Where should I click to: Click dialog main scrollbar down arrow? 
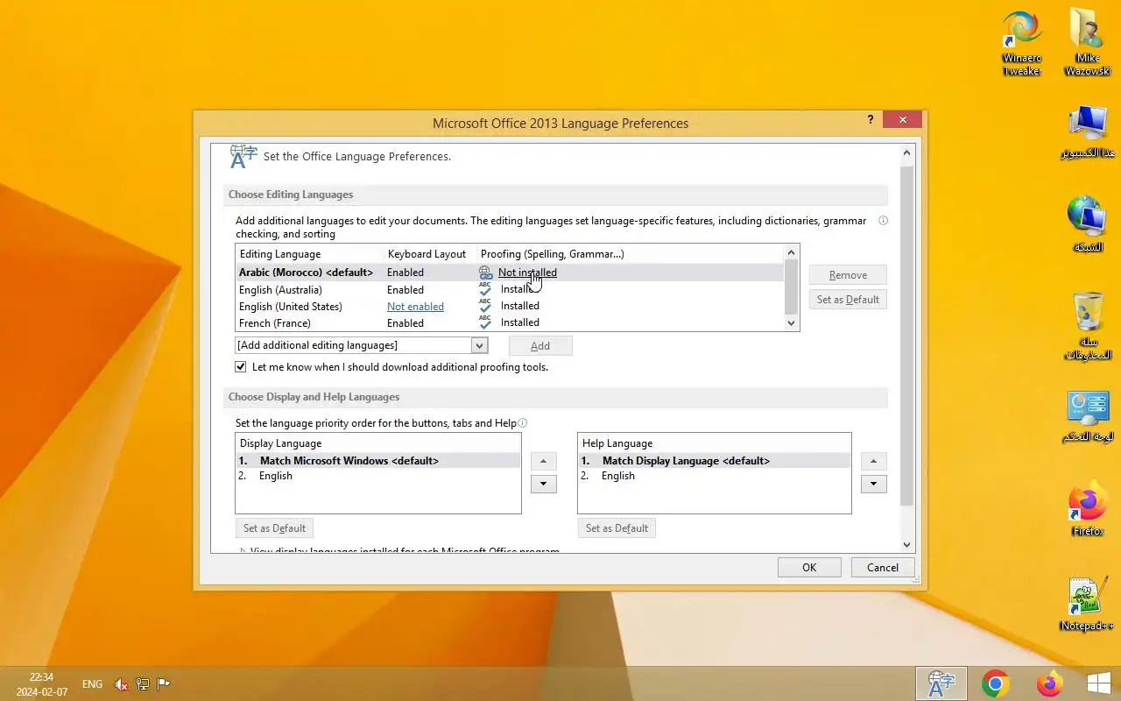click(906, 545)
